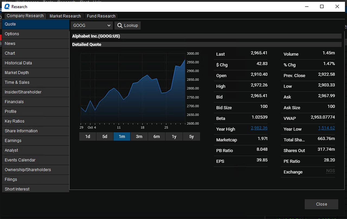347x219 pixels.
Task: Open the News section
Action: 36,44
